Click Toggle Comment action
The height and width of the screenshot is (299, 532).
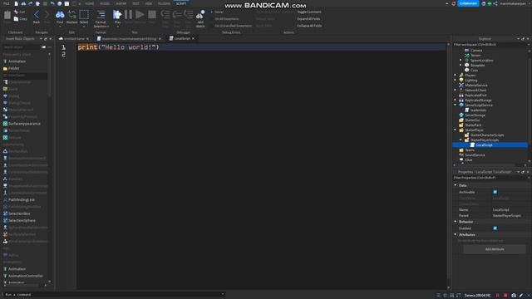(x=308, y=12)
